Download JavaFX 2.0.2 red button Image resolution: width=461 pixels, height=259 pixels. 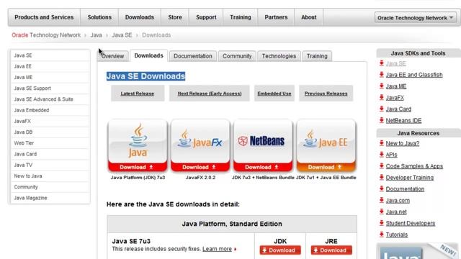click(x=200, y=167)
